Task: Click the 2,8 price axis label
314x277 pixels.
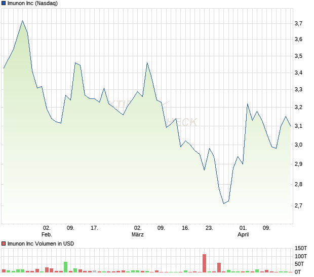Action: (x=298, y=184)
